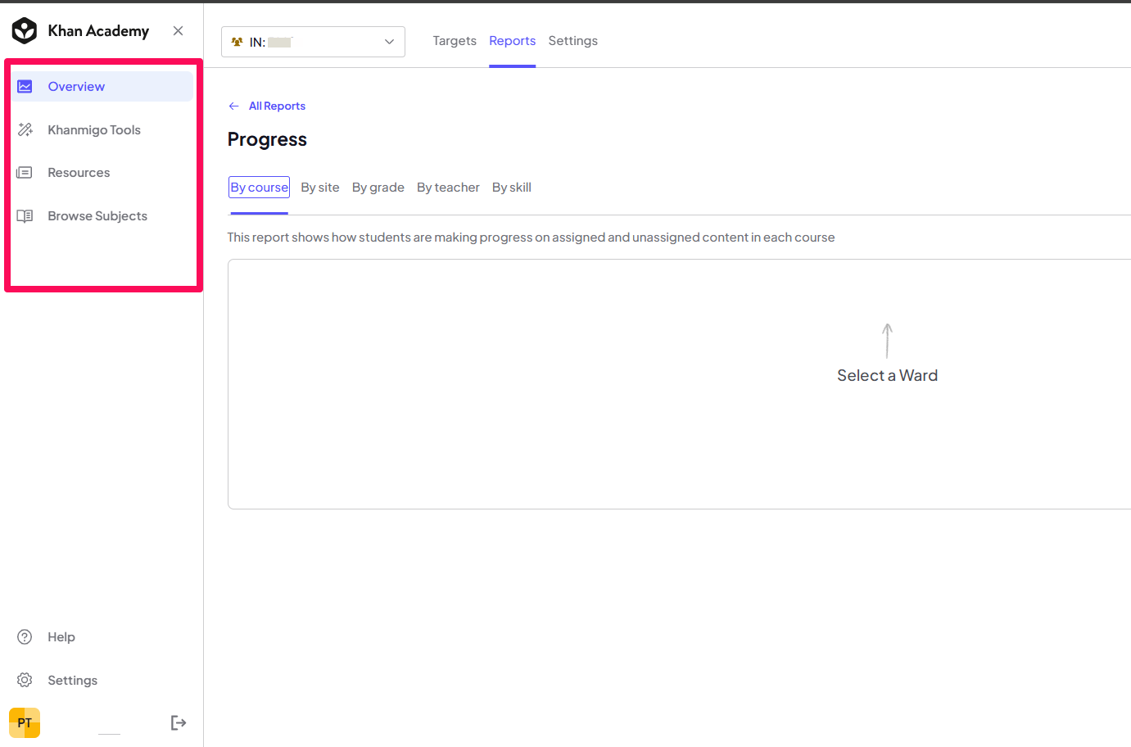Click the sign out icon
The image size is (1131, 747).
point(178,722)
